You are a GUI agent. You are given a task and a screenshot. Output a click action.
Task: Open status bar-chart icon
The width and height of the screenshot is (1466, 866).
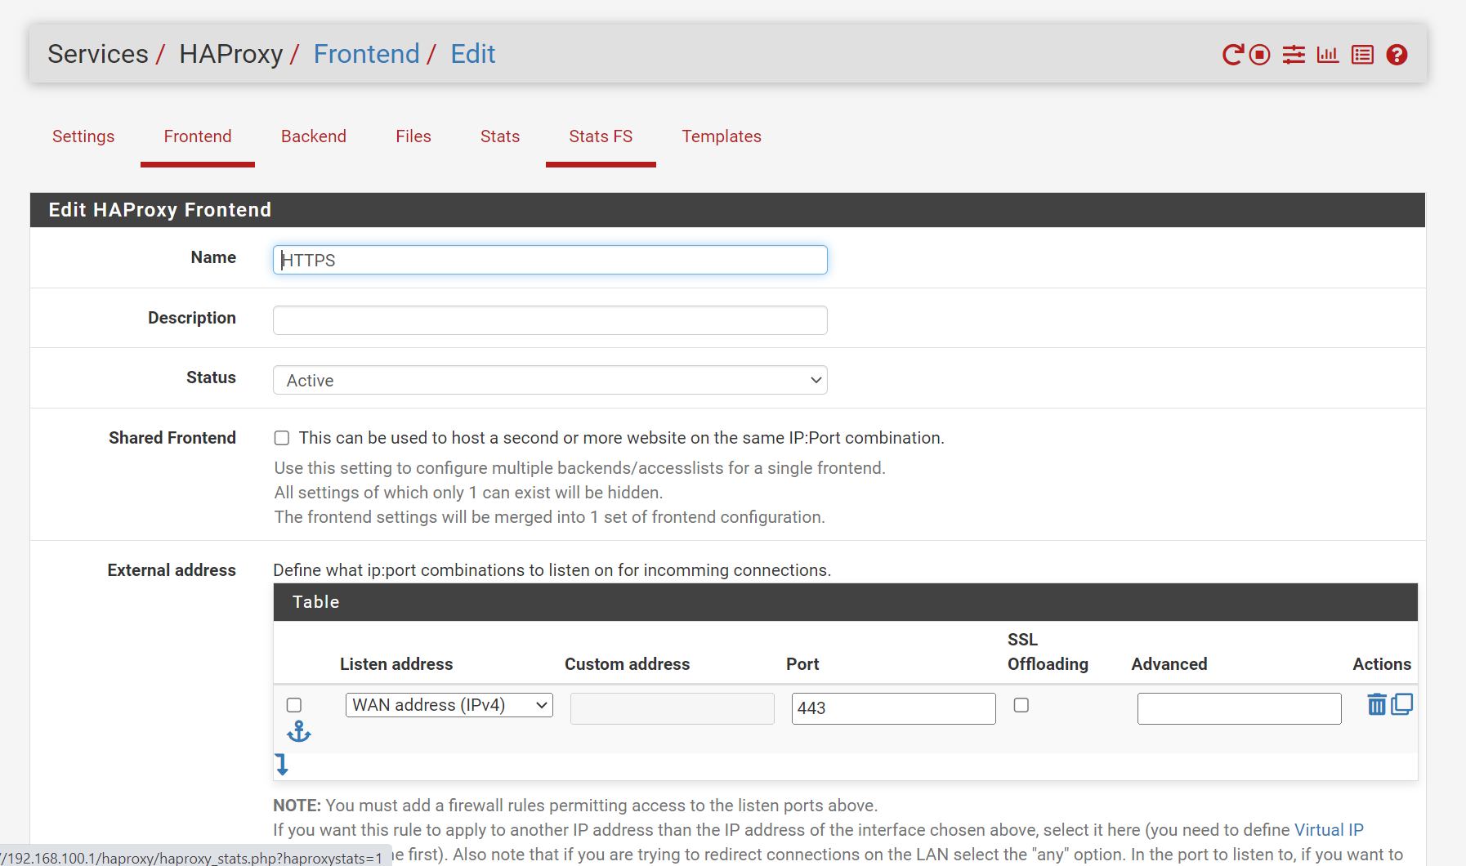pyautogui.click(x=1328, y=55)
